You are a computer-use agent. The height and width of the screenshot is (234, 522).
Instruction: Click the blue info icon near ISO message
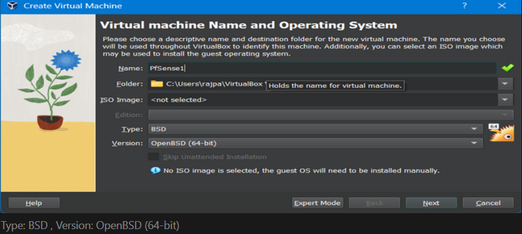(155, 171)
